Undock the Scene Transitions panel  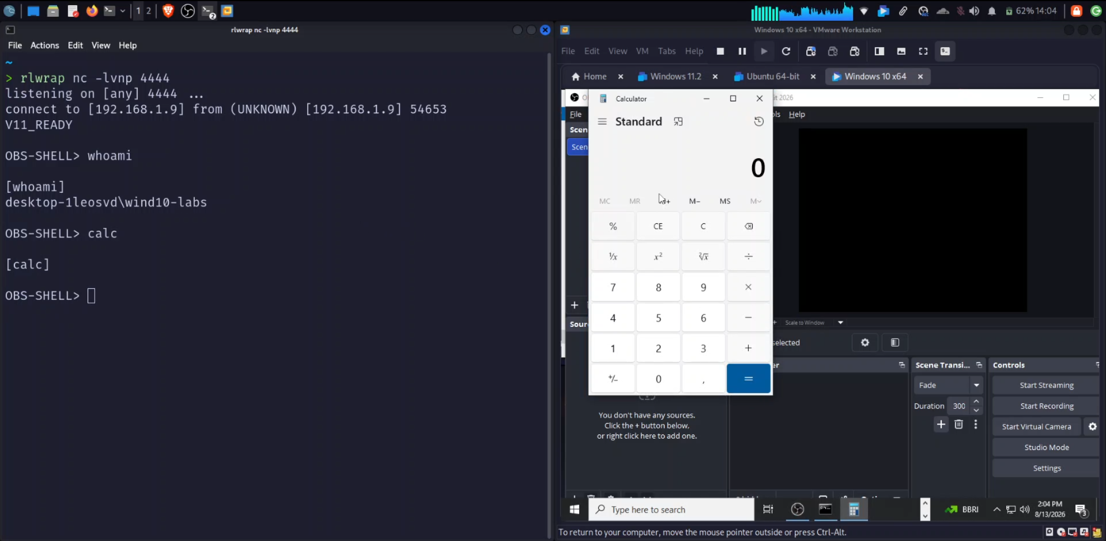click(979, 365)
